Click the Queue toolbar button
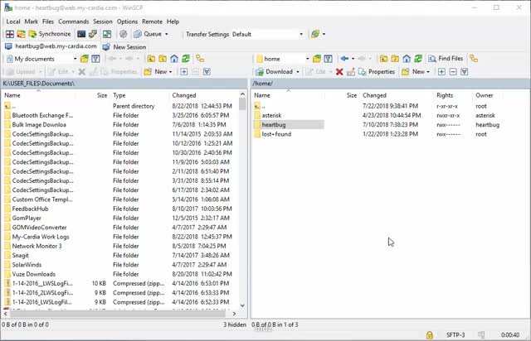531x341 pixels. click(148, 34)
